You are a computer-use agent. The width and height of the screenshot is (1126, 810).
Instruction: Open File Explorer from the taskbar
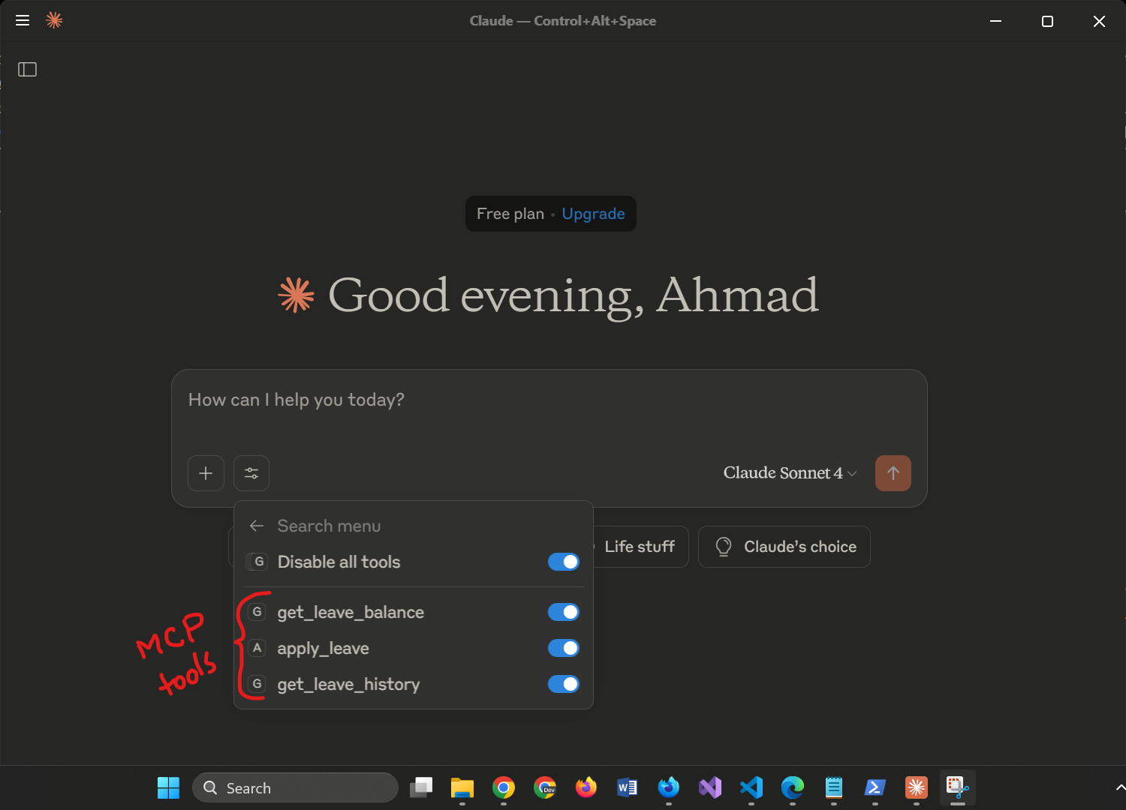click(x=462, y=787)
